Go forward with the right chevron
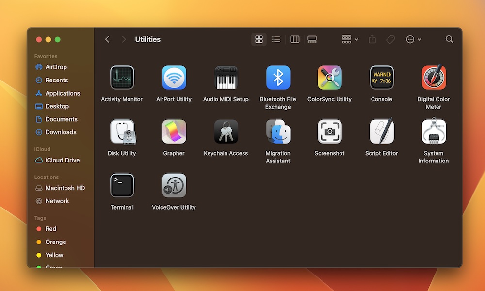This screenshot has height=291, width=485. (x=124, y=39)
